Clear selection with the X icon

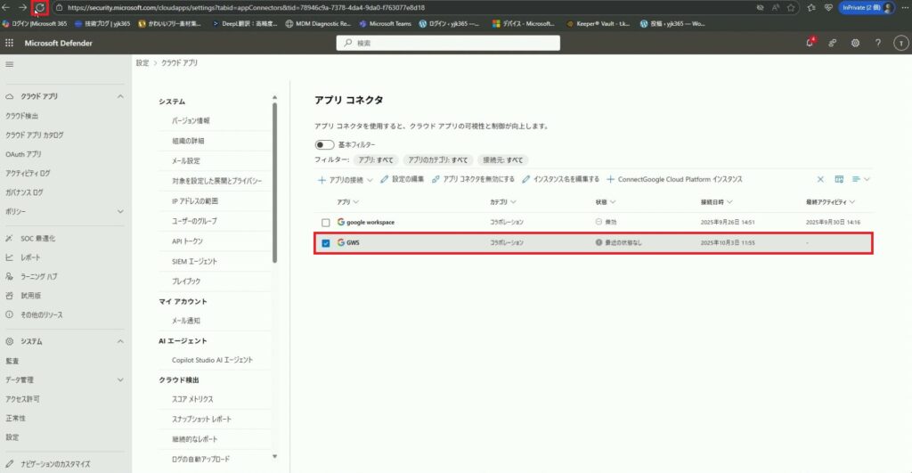click(x=821, y=179)
